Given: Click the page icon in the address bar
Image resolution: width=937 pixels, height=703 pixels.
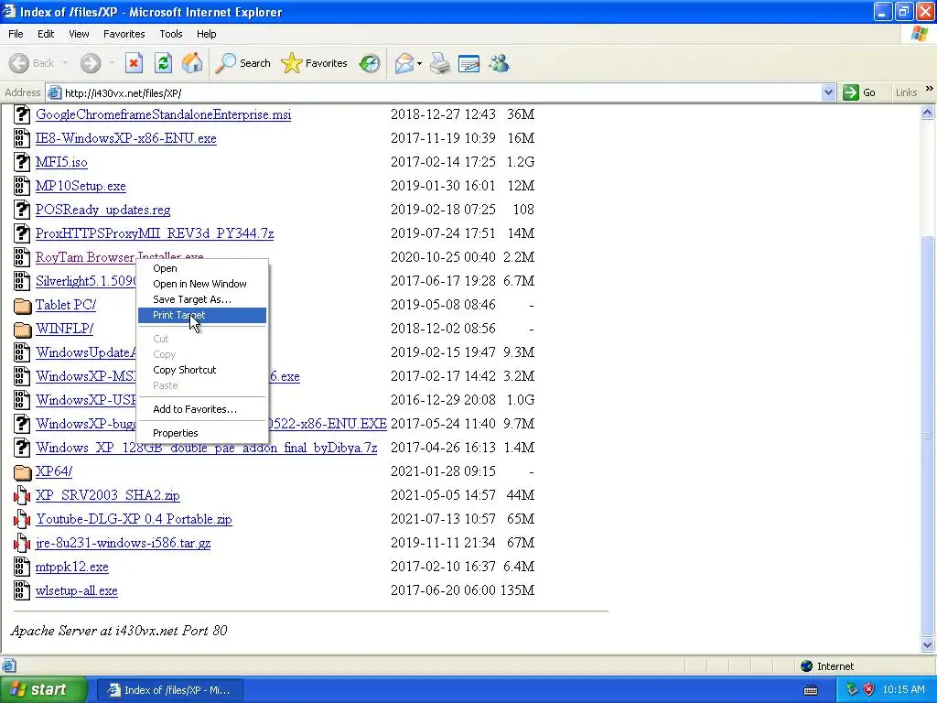Looking at the screenshot, I should (x=54, y=92).
